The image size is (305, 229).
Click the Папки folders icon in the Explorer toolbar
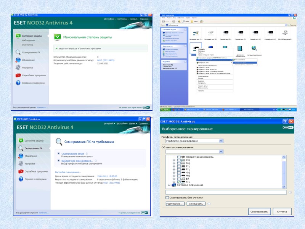192,21
